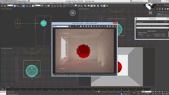Click Use Pivot Point Center icon
The width and height of the screenshot is (169, 95).
[43, 6]
